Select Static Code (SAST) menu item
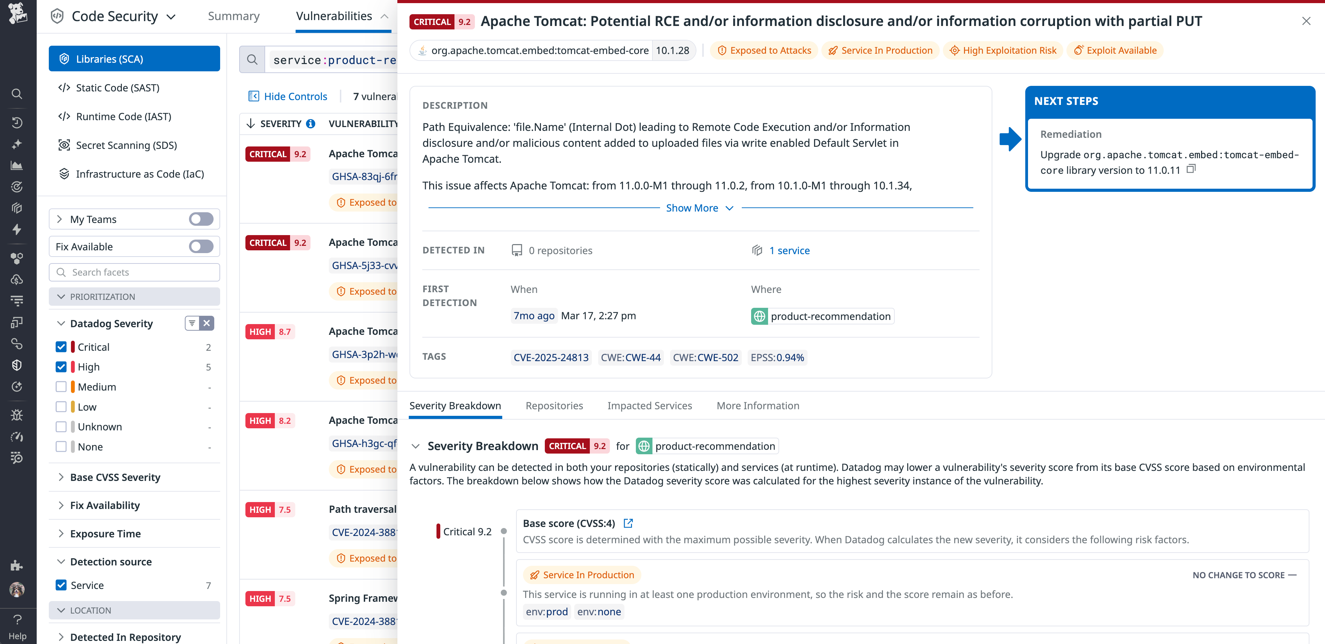This screenshot has height=644, width=1325. (x=117, y=88)
